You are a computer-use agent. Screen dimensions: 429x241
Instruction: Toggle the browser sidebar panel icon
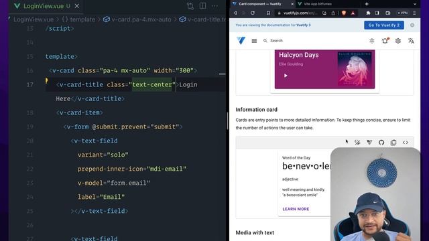(377, 13)
